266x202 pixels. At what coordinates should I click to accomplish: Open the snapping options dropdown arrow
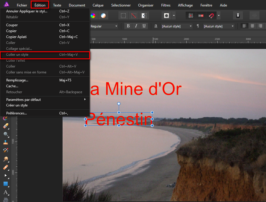click(x=219, y=16)
